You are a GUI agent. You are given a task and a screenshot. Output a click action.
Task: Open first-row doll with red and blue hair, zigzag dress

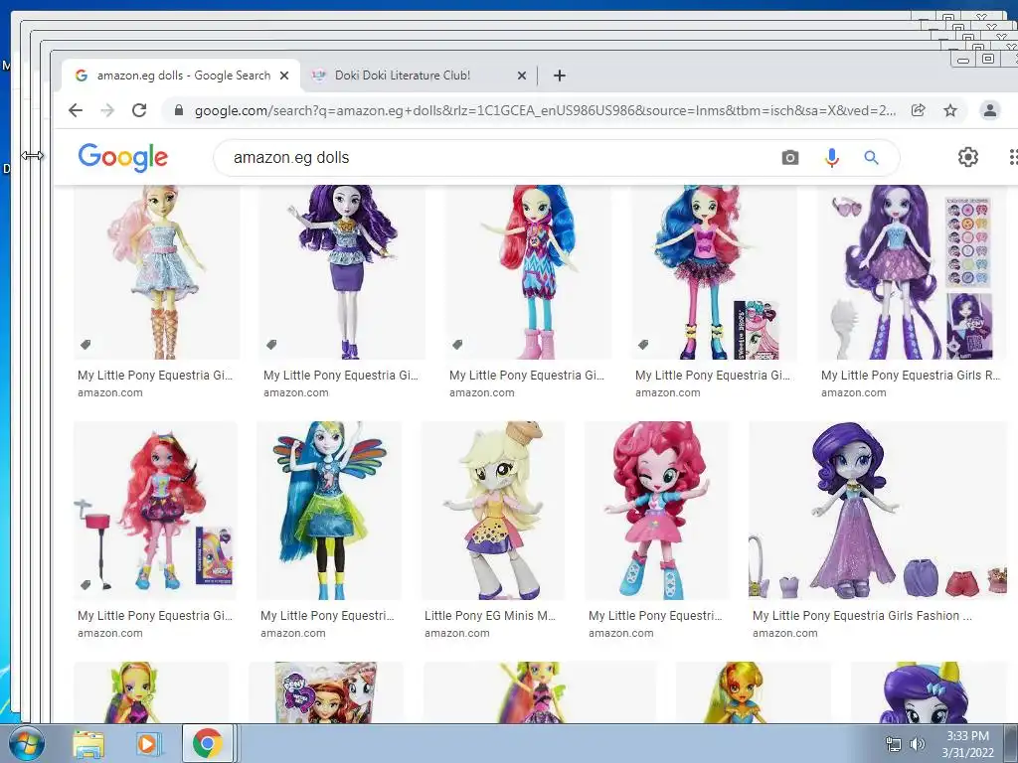[528, 272]
